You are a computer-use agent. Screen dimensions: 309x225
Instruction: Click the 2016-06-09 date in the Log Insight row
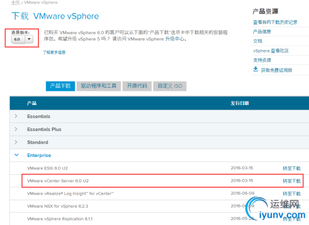click(242, 193)
